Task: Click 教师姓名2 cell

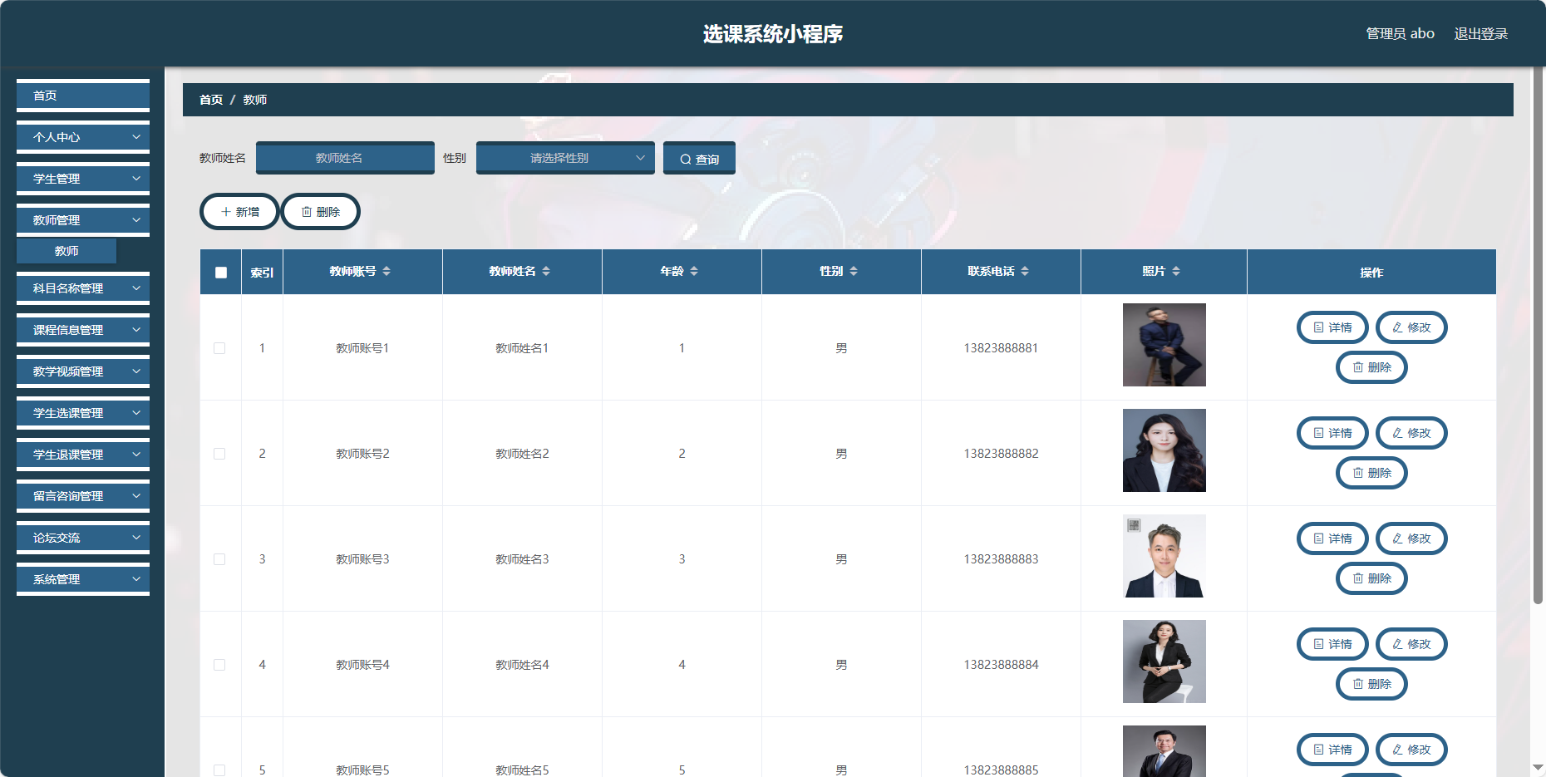Action: click(522, 454)
